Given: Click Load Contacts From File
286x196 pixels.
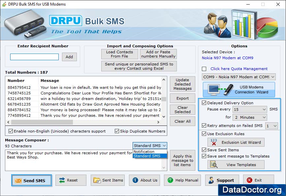Looking at the screenshot, I should 119,54.
